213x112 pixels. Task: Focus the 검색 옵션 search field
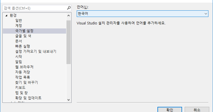coord(37,8)
